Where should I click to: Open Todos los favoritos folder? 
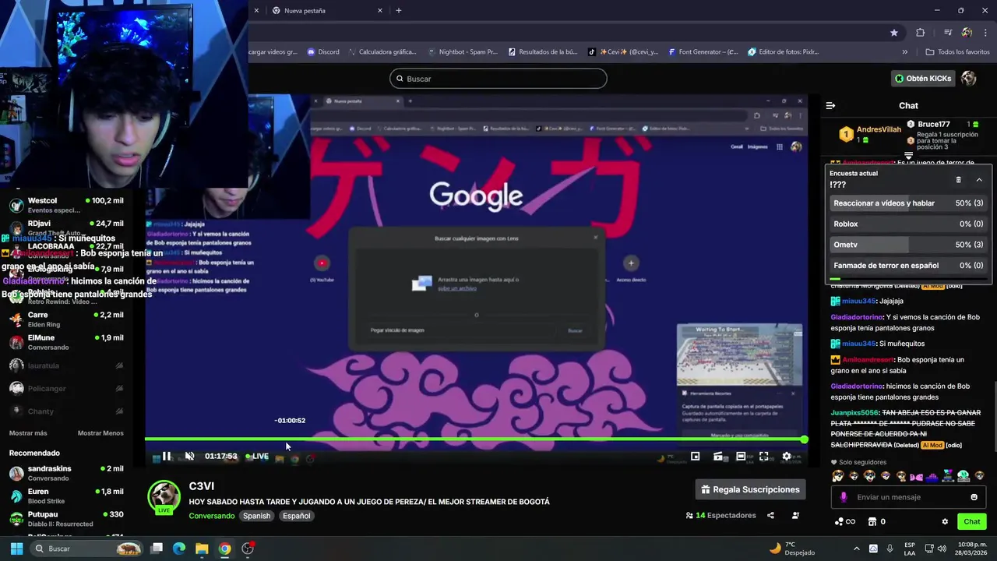pyautogui.click(x=957, y=52)
